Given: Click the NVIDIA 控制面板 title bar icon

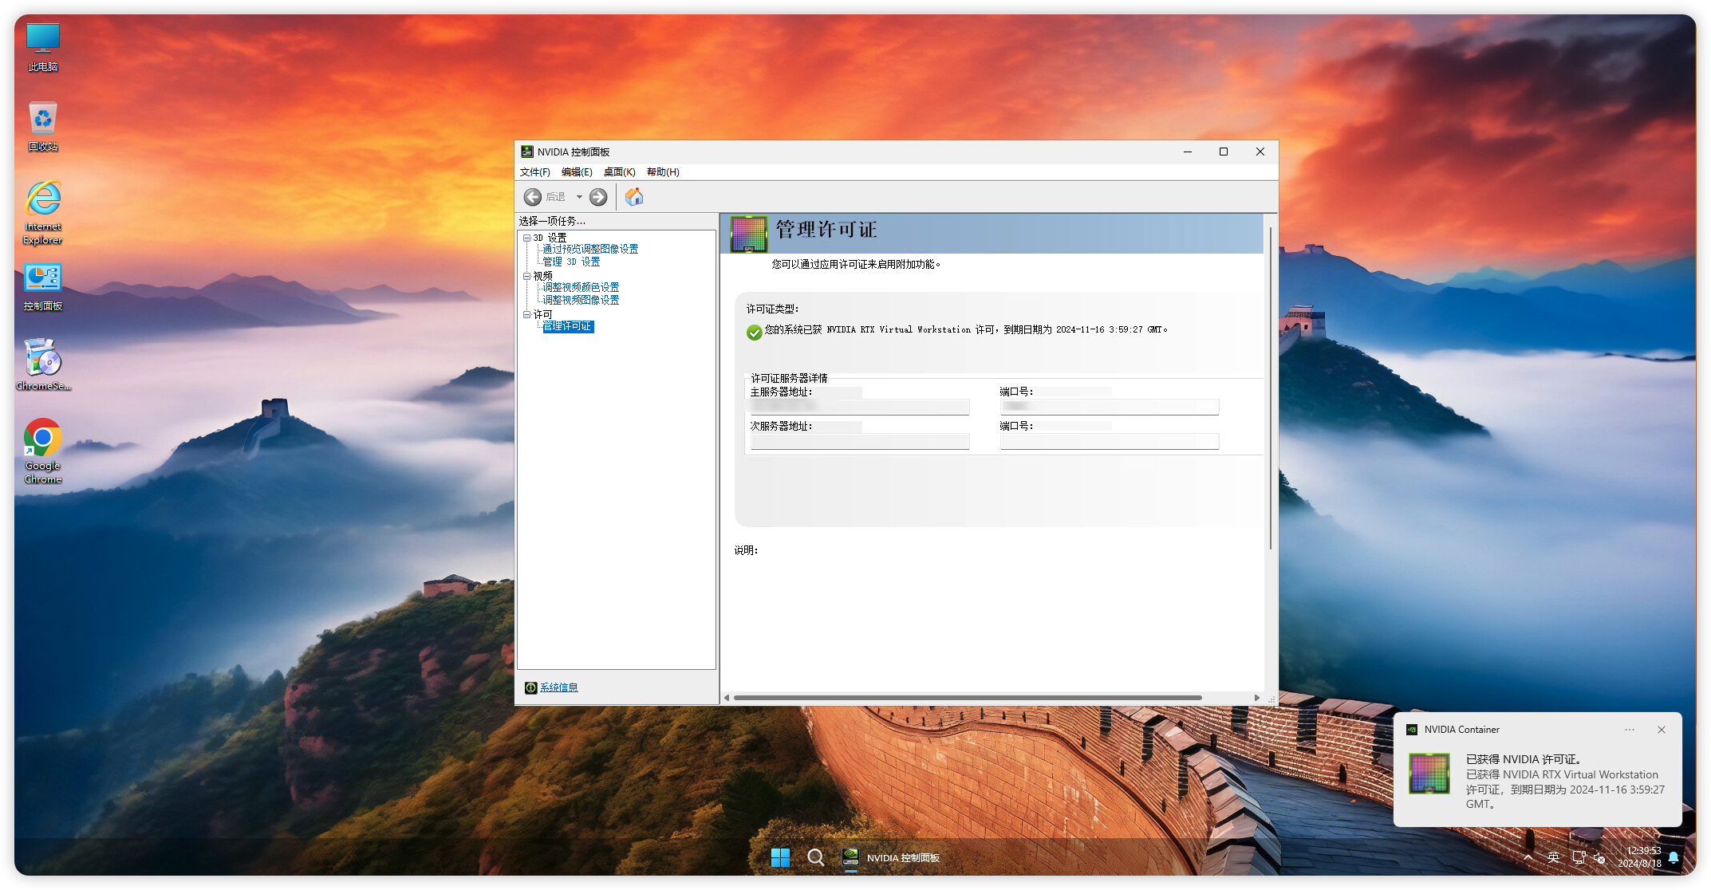Looking at the screenshot, I should tap(527, 152).
